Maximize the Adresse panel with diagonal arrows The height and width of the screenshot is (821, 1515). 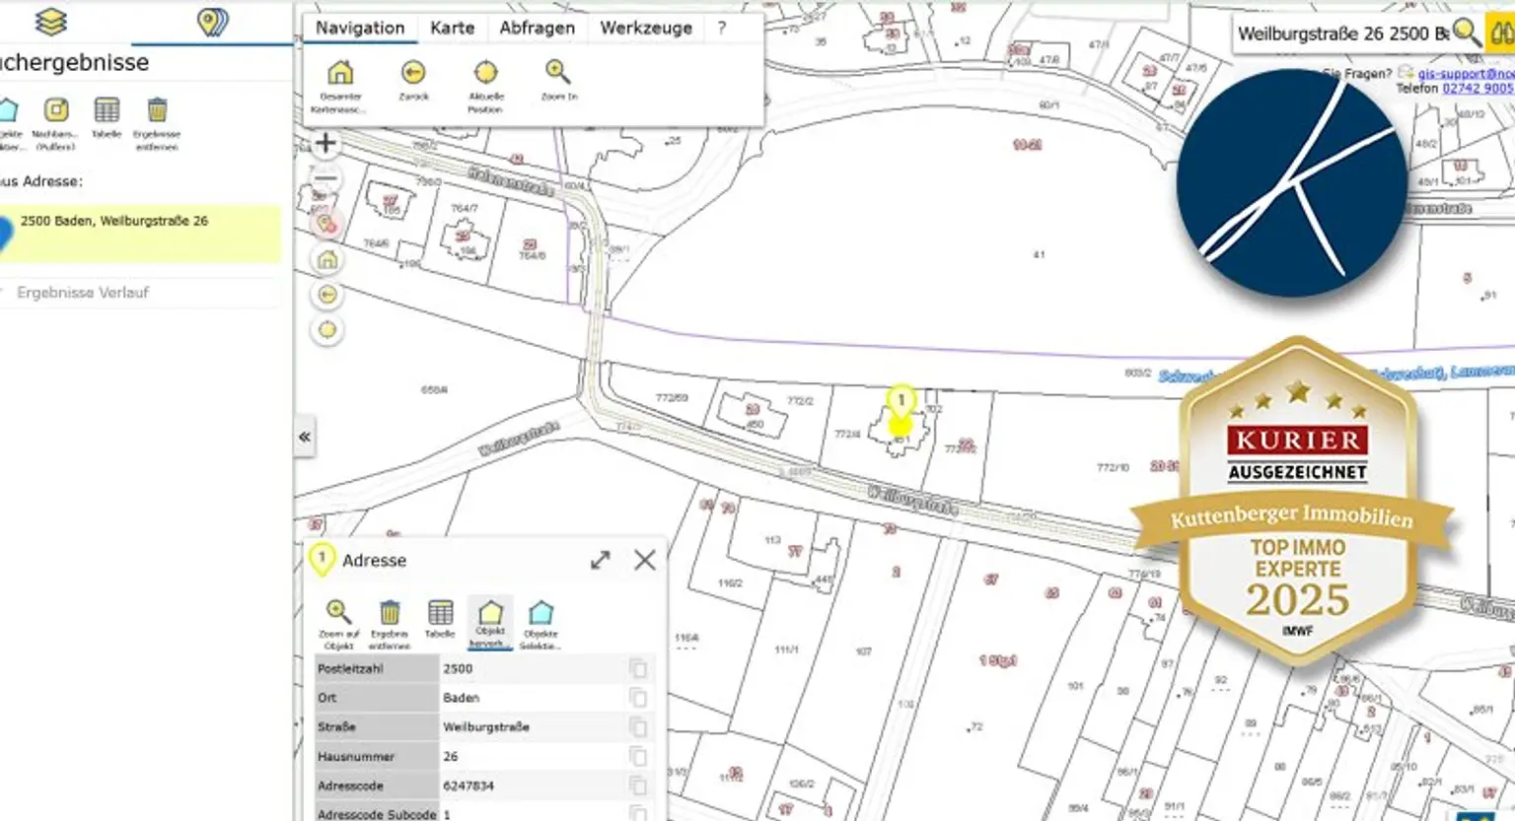tap(600, 560)
